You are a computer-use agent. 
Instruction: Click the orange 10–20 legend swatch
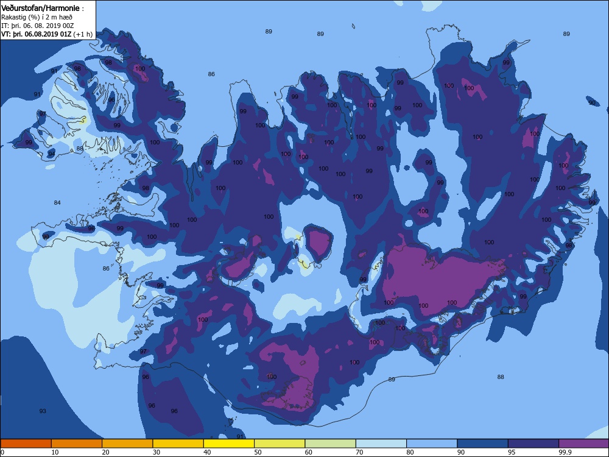click(77, 444)
